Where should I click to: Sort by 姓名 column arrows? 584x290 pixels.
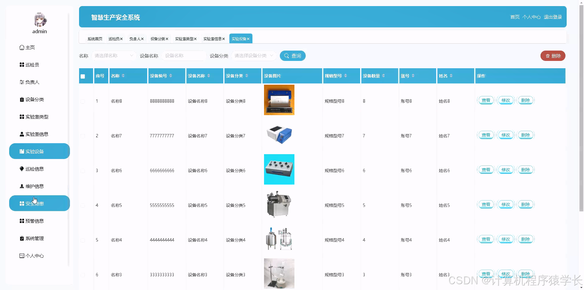pyautogui.click(x=451, y=76)
